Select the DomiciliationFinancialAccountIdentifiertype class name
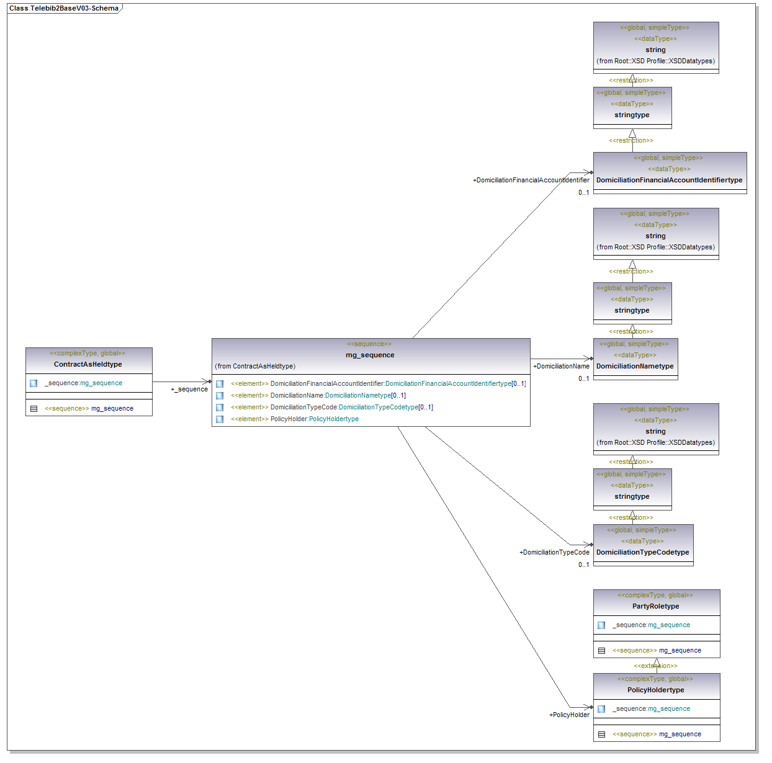The image size is (772, 763). (669, 180)
